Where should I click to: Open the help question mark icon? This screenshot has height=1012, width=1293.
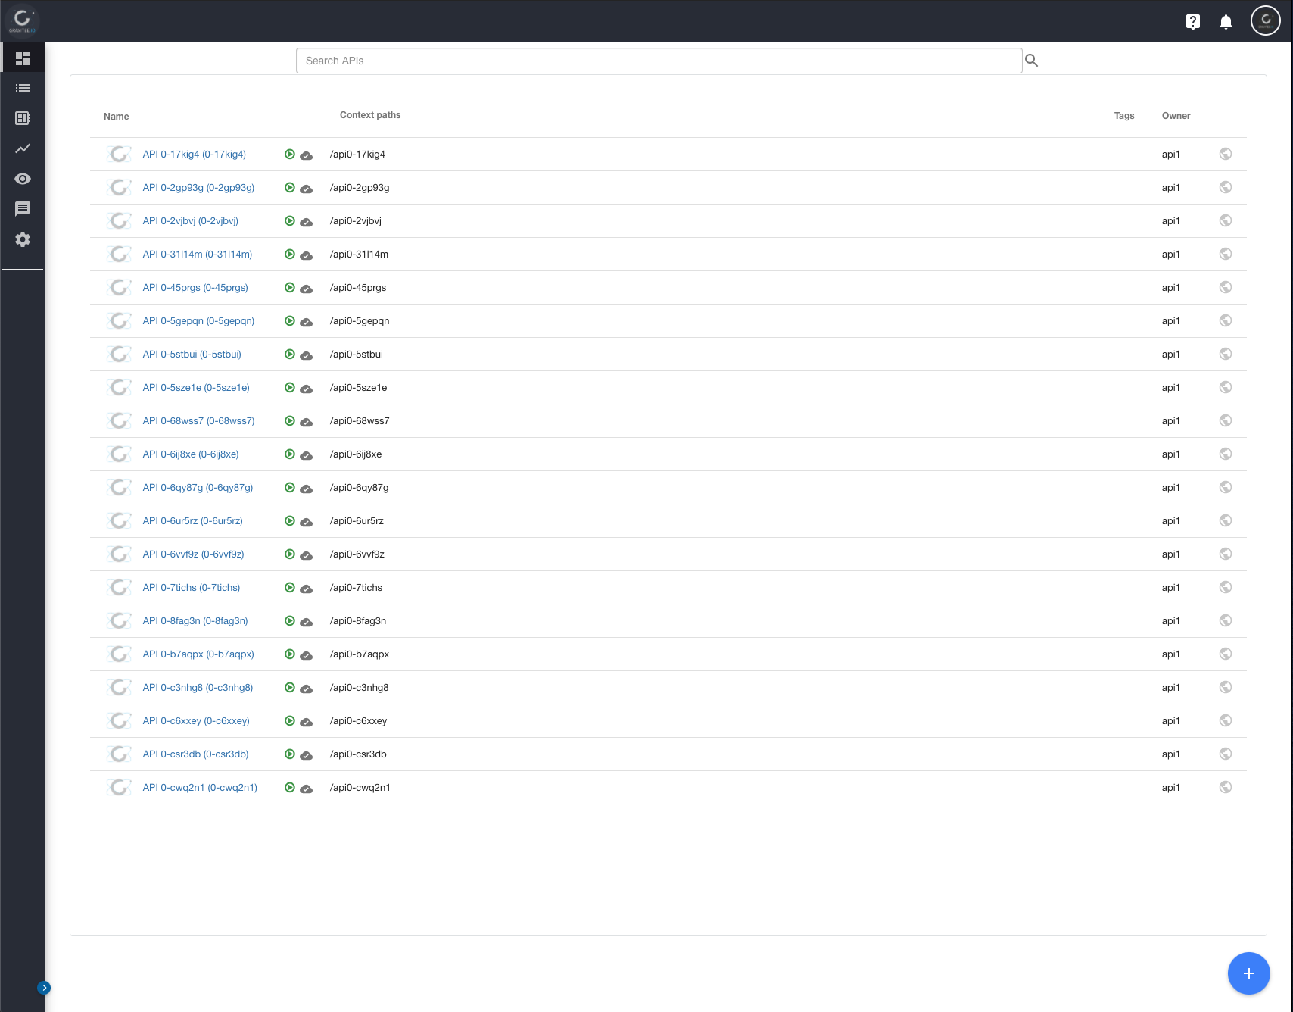(1193, 22)
